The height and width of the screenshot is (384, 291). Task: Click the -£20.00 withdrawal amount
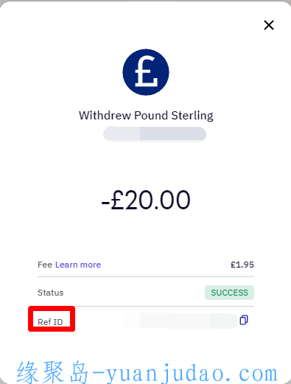[x=146, y=200]
